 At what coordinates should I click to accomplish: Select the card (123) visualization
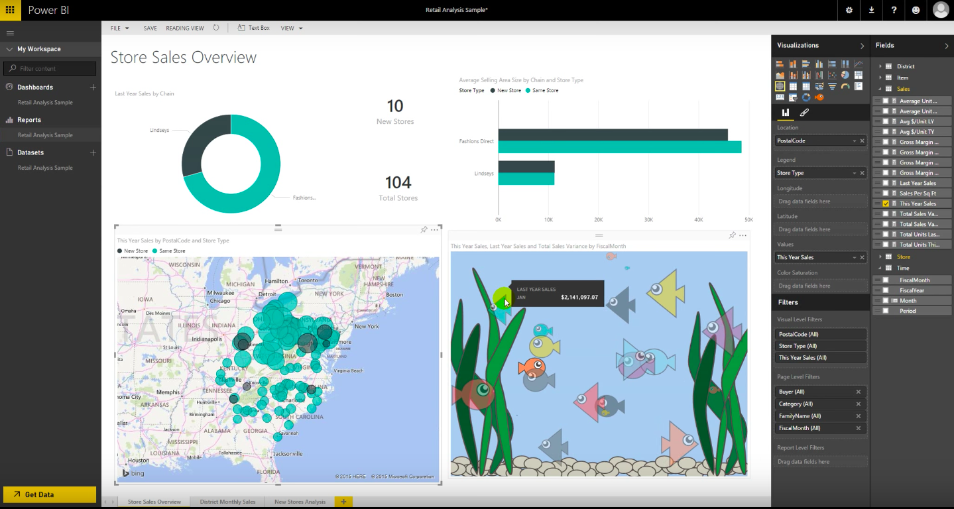pos(780,97)
